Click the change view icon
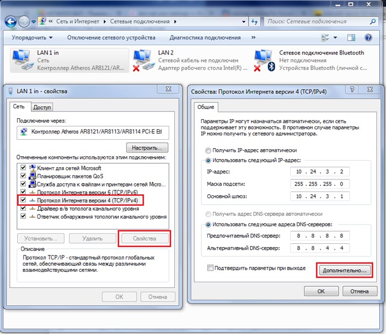386x334 pixels. (325, 37)
